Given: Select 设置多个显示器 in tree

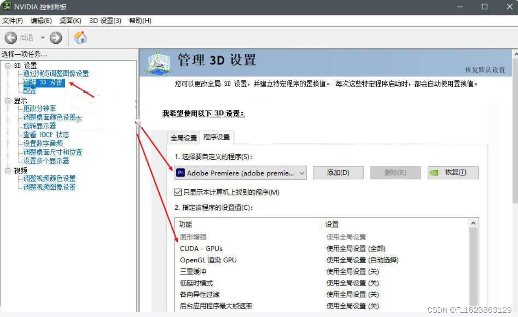Looking at the screenshot, I should tap(46, 161).
